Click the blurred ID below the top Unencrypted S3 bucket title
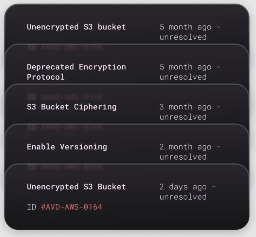Screen dimensions: 256x237 pos(65,48)
